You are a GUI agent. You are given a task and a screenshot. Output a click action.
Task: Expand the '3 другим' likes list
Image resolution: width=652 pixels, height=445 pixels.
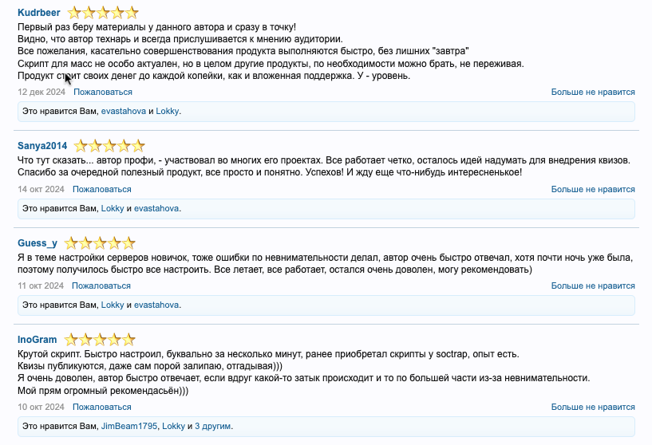pyautogui.click(x=212, y=427)
